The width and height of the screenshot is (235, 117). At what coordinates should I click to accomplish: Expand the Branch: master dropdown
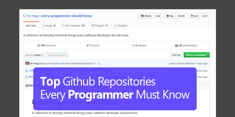pos(34,55)
